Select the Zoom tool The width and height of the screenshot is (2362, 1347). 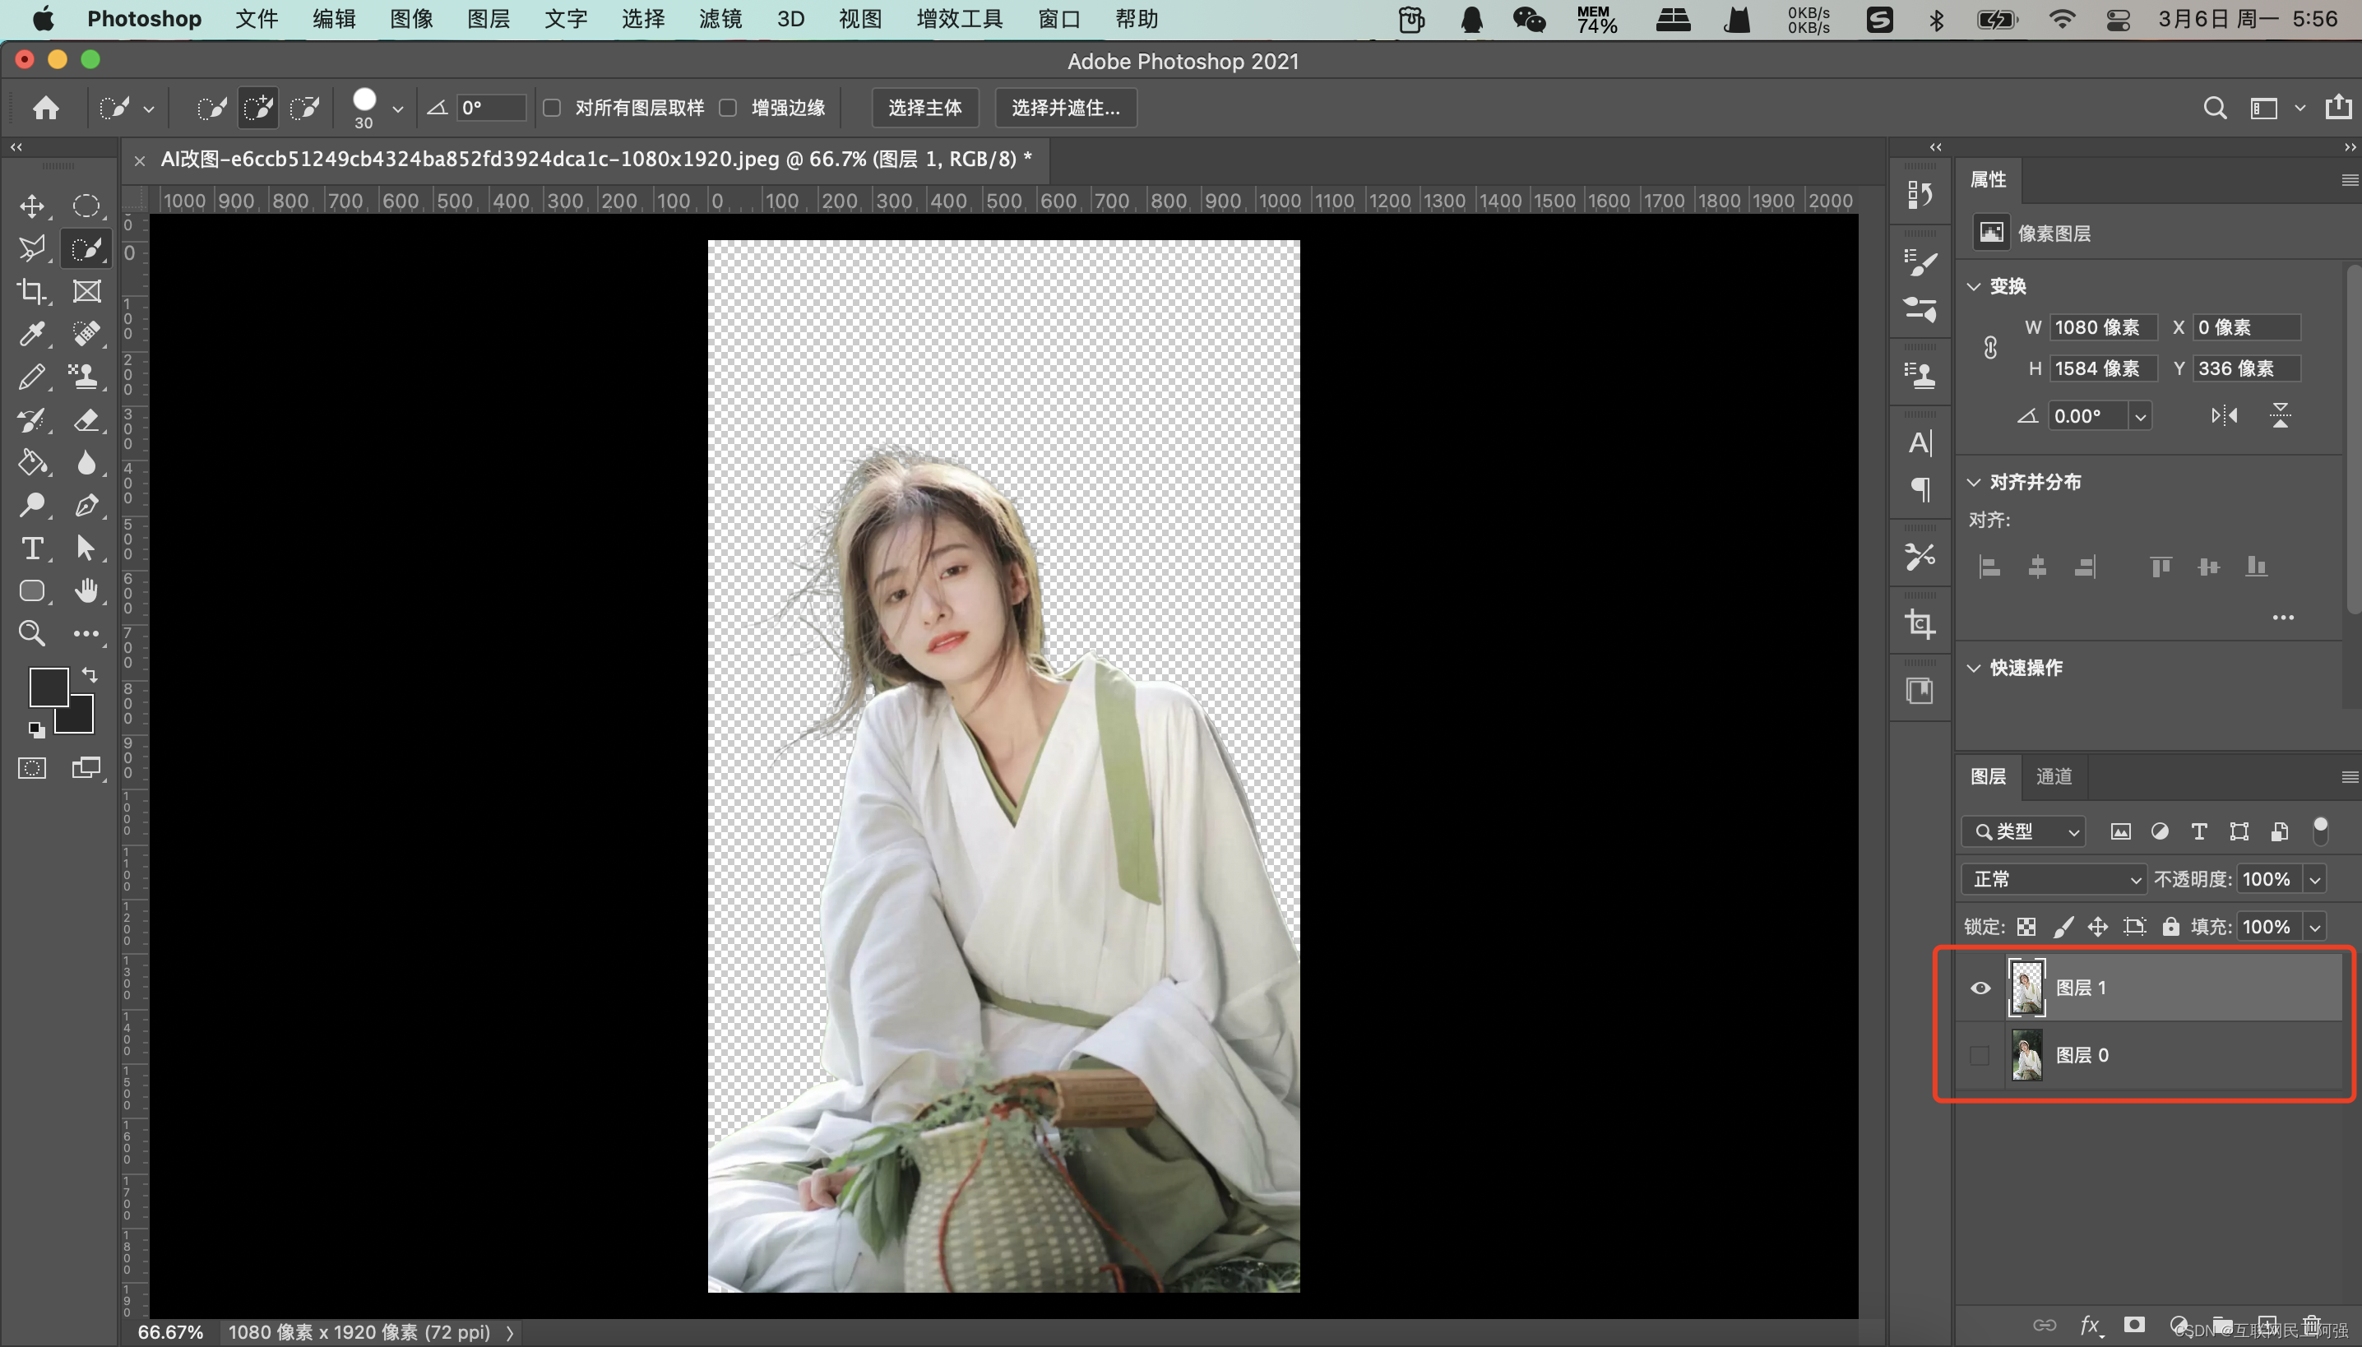32,634
